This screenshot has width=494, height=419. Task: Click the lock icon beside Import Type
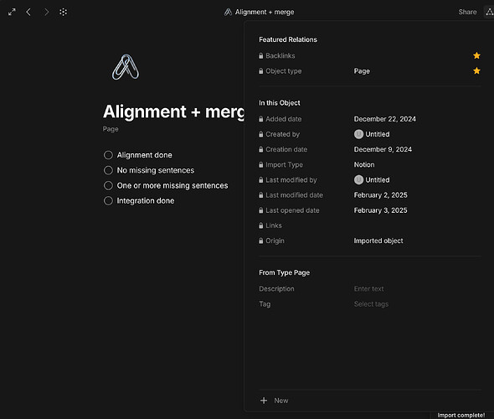pyautogui.click(x=261, y=165)
